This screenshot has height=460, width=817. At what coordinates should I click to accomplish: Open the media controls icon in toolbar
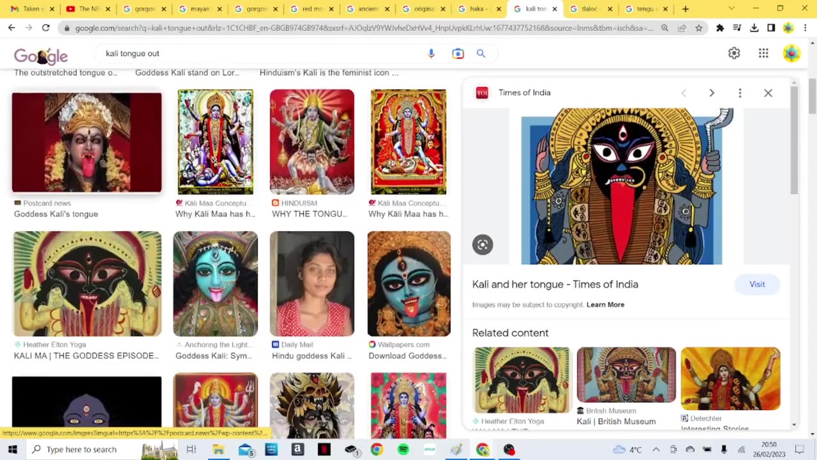click(x=737, y=28)
